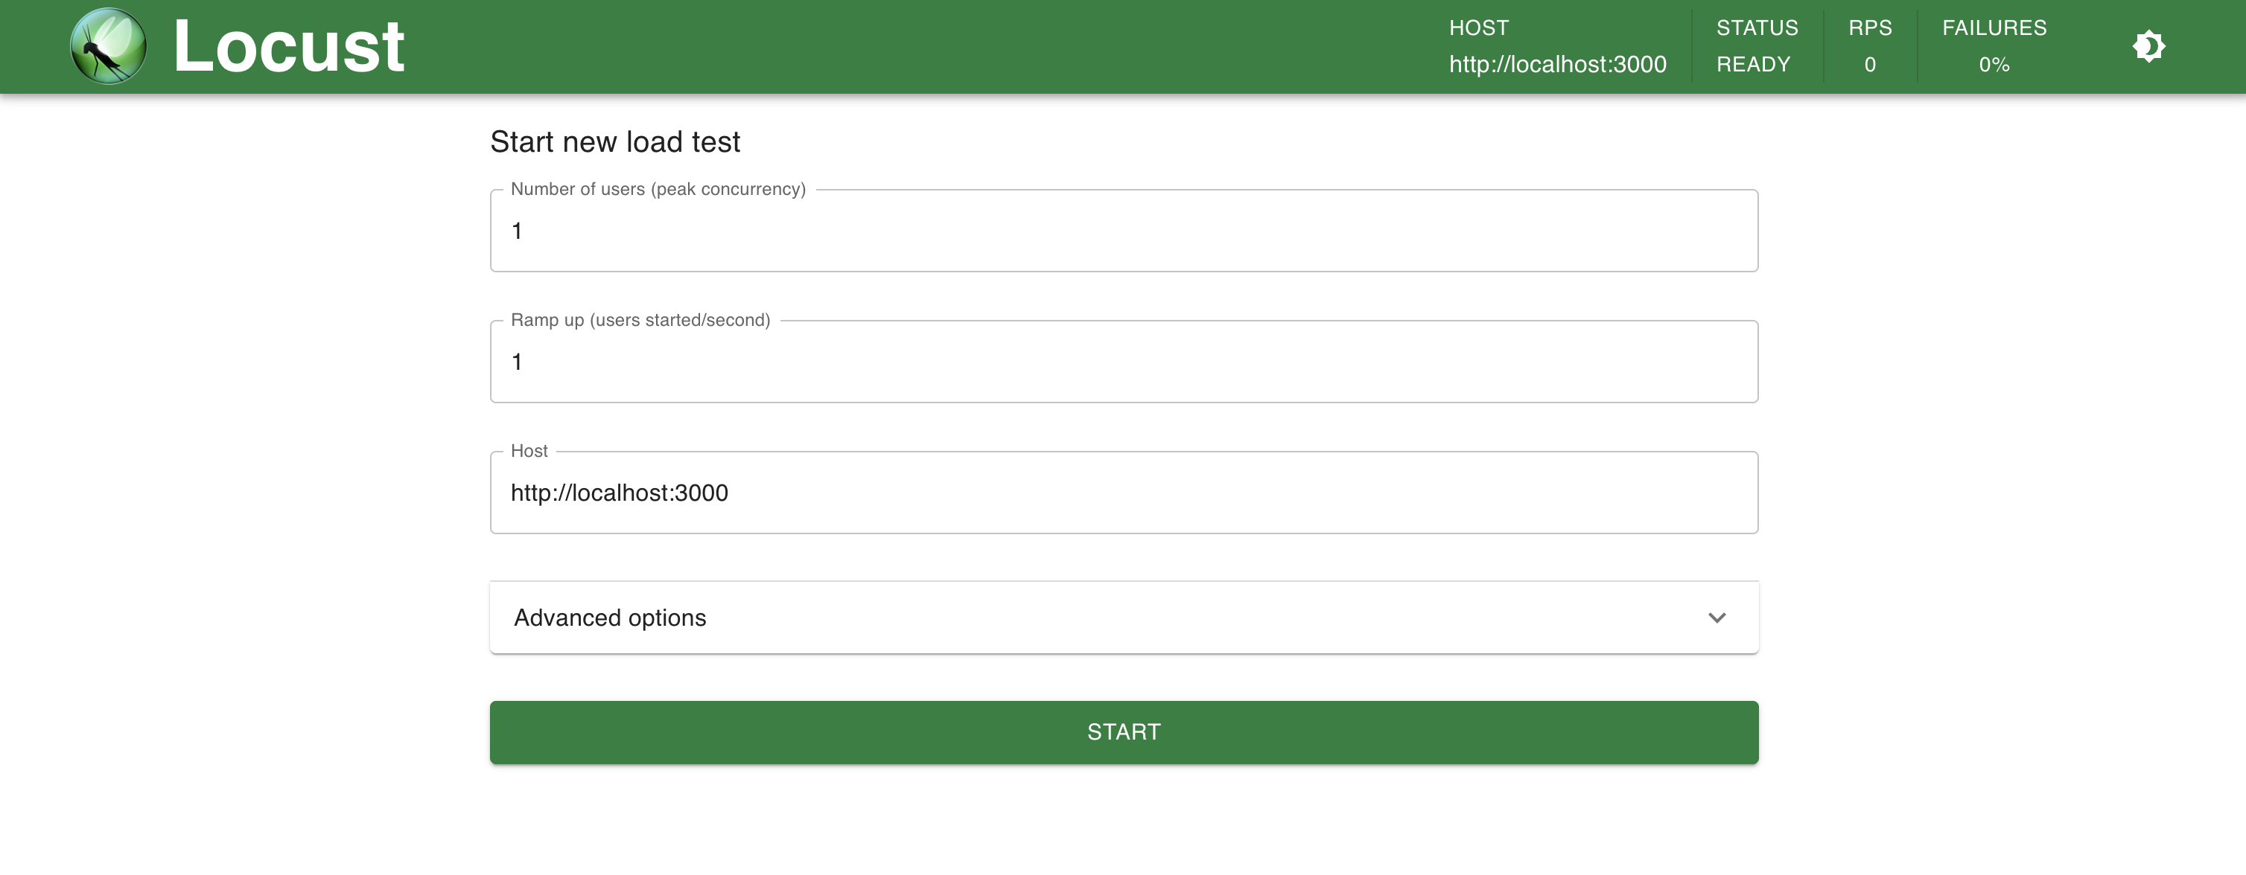The width and height of the screenshot is (2246, 875).
Task: Click the Locust insect logo icon
Action: click(108, 46)
